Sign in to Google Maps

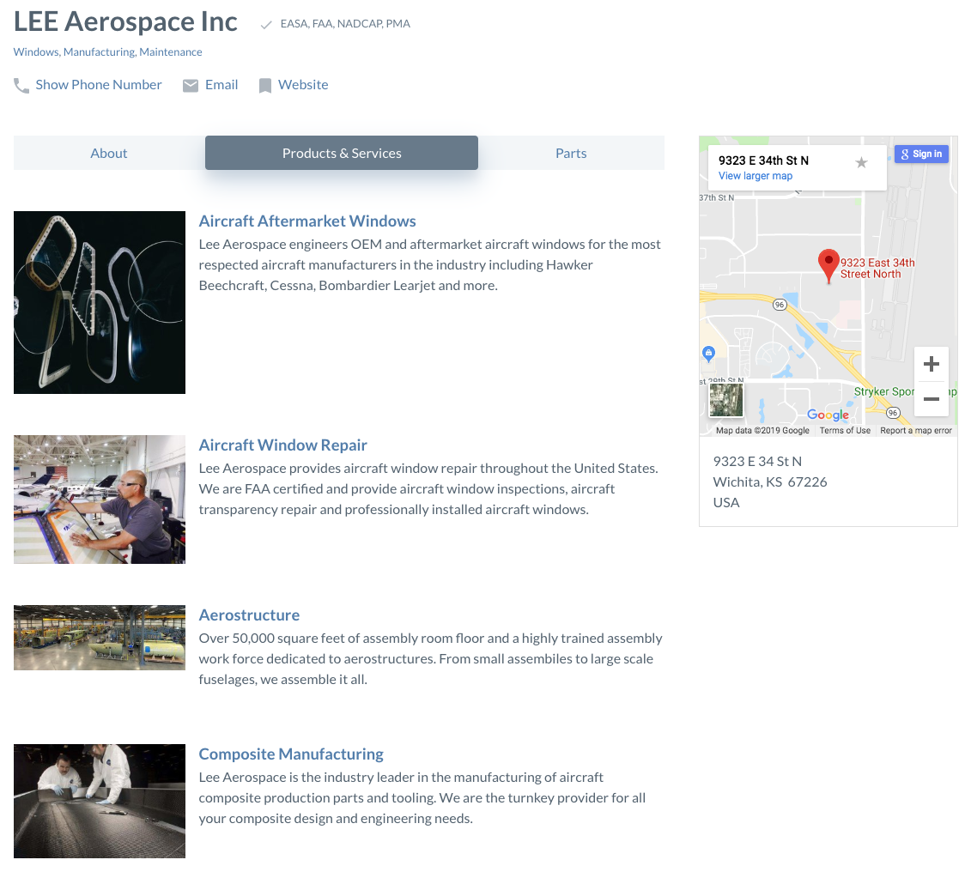pyautogui.click(x=921, y=154)
